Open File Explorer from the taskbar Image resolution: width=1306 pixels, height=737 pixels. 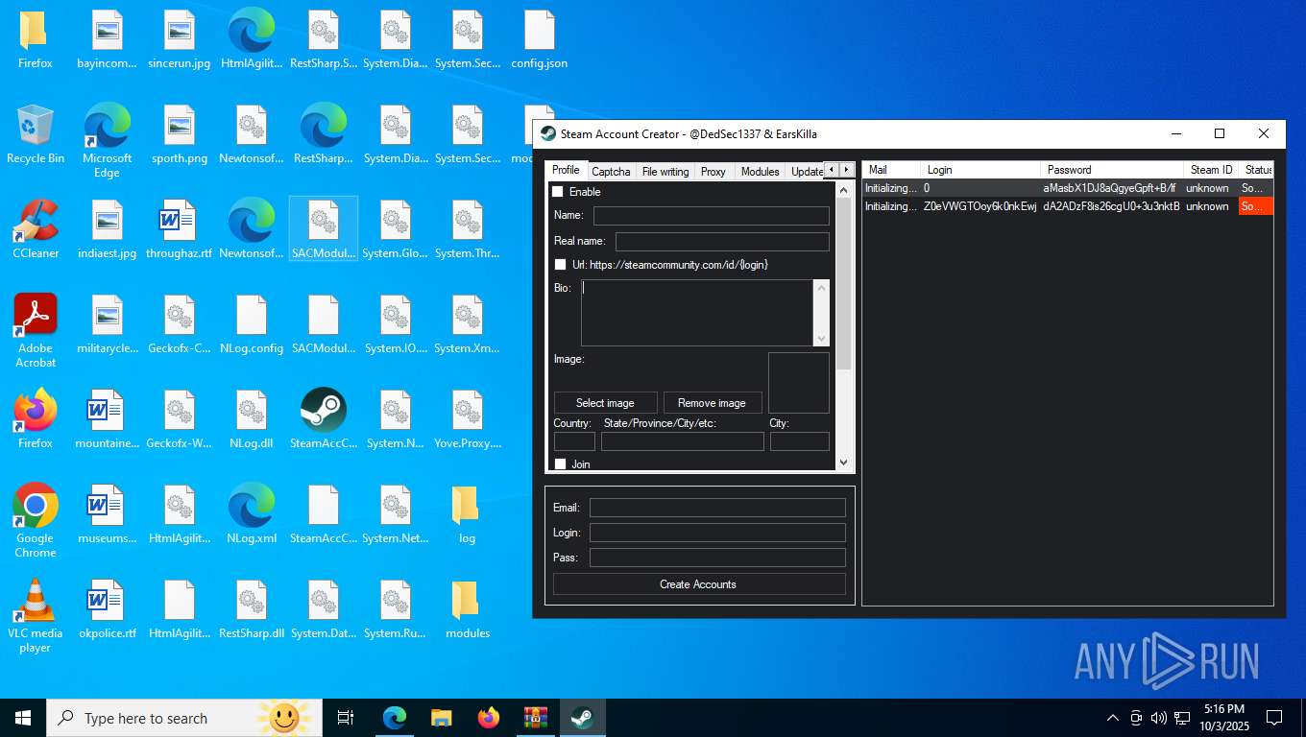pyautogui.click(x=442, y=717)
